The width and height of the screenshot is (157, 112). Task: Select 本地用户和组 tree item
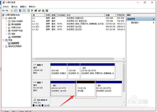(x=17, y=31)
